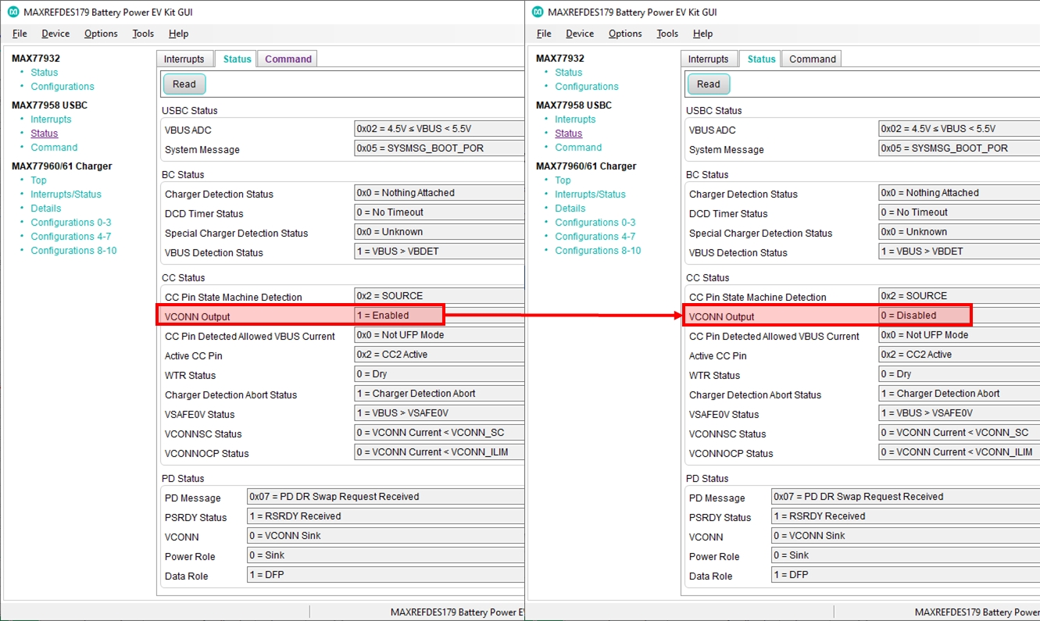Open the Device menu in right window
1040x621 pixels.
[x=580, y=34]
